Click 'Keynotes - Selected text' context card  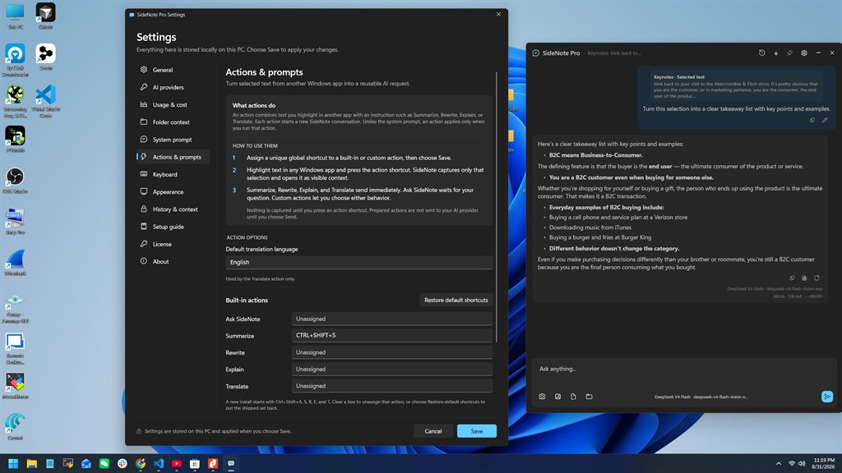coord(736,86)
